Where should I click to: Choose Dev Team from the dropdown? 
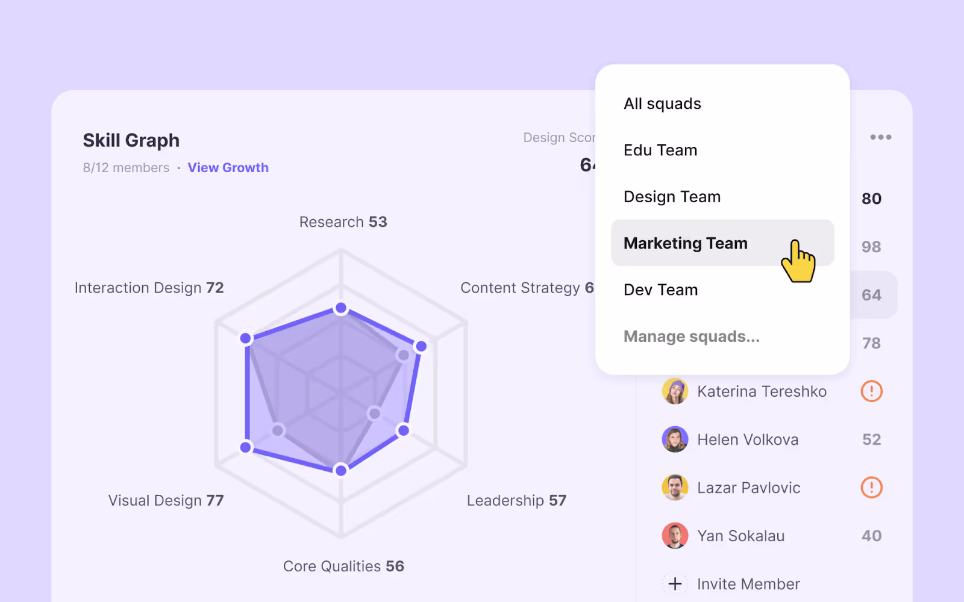click(660, 290)
